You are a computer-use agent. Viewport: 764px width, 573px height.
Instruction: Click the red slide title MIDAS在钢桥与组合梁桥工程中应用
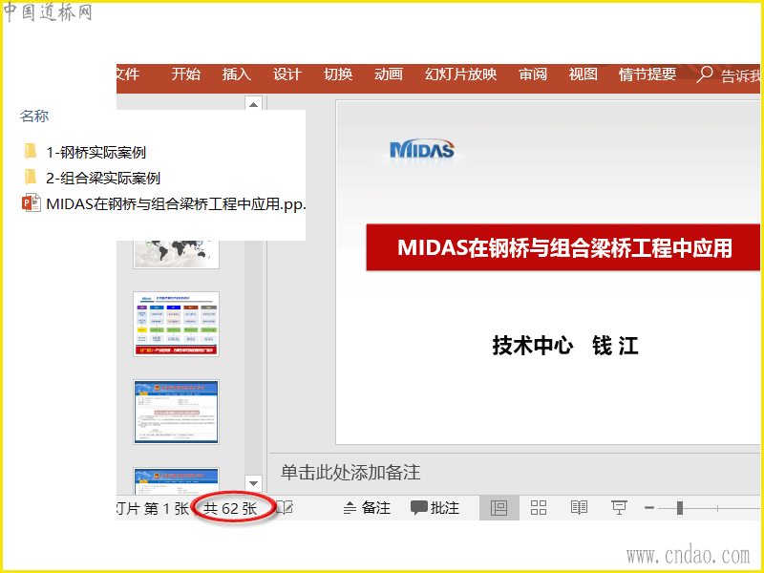564,247
